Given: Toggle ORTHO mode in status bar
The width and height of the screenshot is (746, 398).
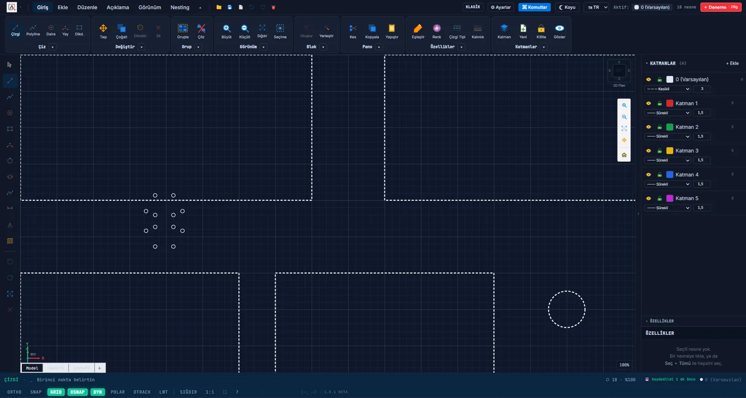Looking at the screenshot, I should tap(14, 392).
